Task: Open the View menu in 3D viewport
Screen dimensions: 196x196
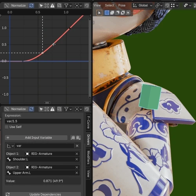Action: 97,5
